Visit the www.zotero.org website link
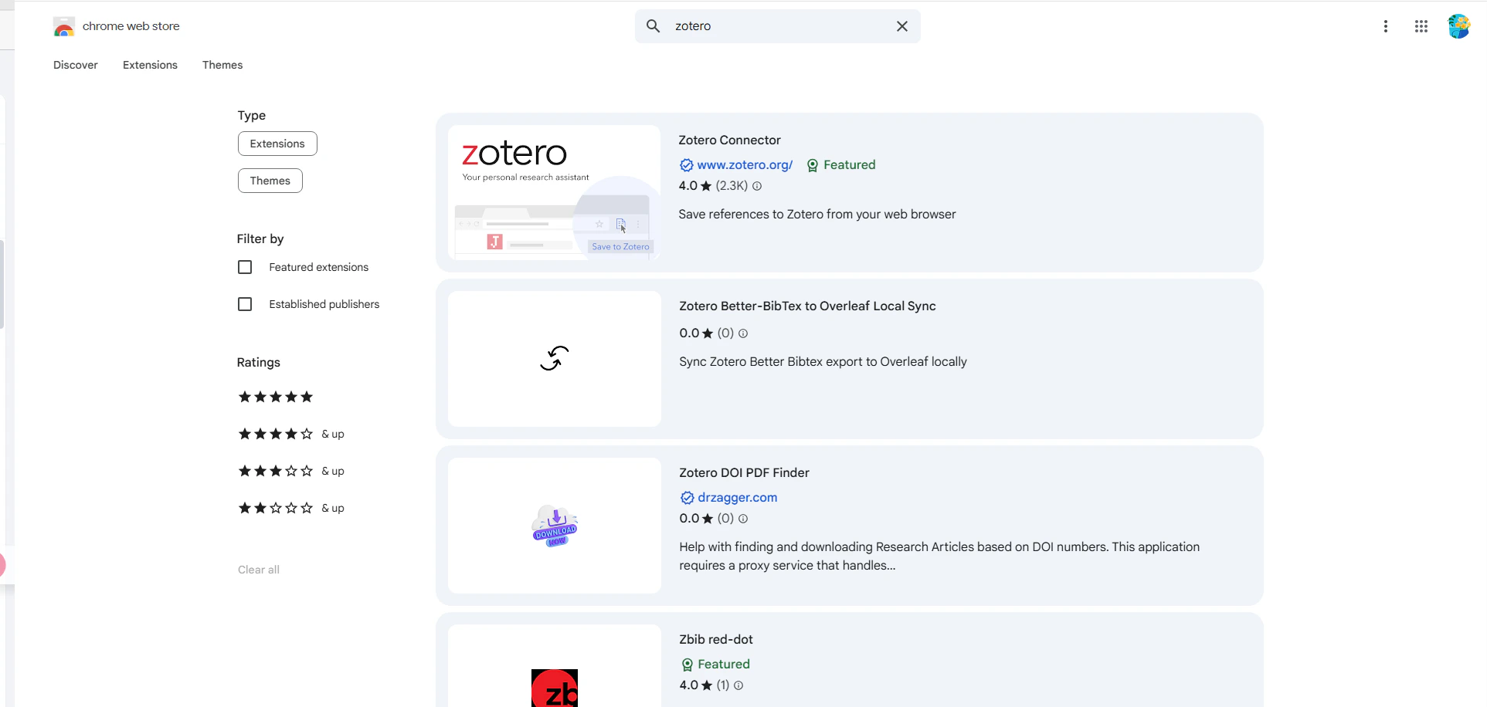 tap(745, 164)
